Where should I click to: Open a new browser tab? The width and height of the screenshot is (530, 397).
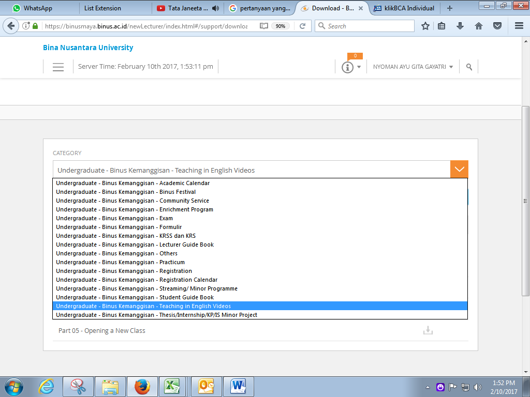click(x=449, y=8)
